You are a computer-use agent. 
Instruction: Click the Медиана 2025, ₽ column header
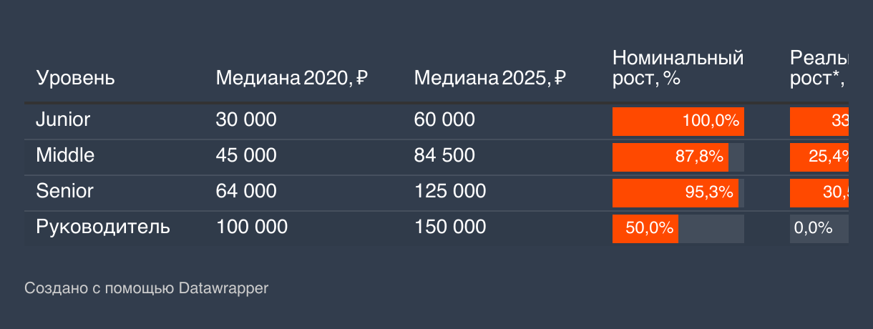click(490, 78)
